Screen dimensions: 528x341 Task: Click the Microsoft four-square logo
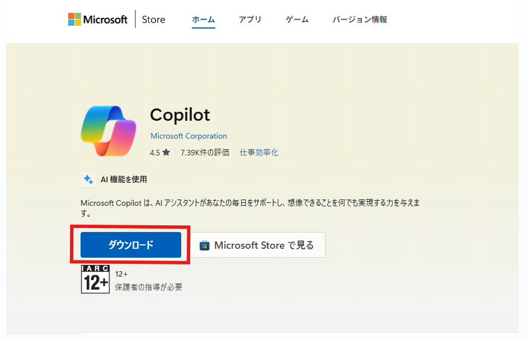74,20
